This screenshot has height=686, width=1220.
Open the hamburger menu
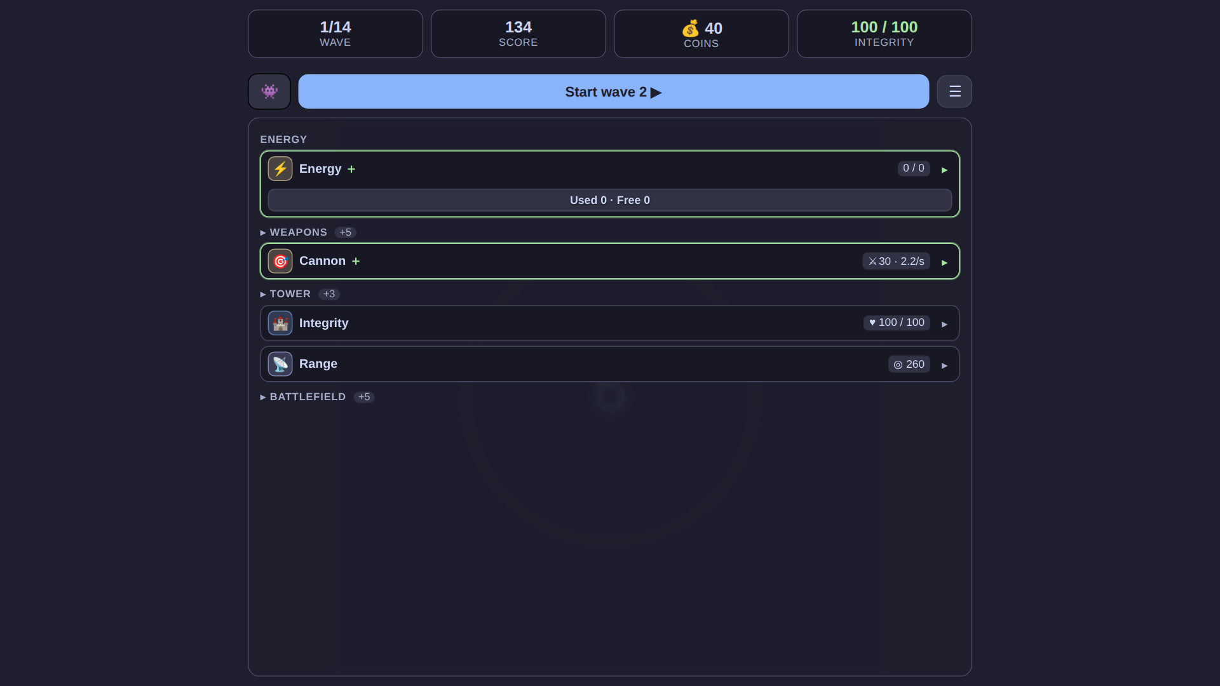(954, 91)
